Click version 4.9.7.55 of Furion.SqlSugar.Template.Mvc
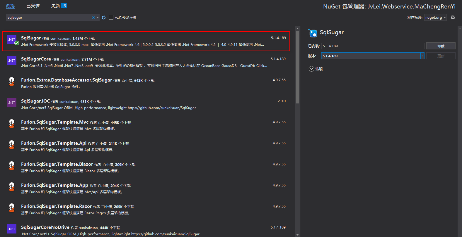 [279, 122]
